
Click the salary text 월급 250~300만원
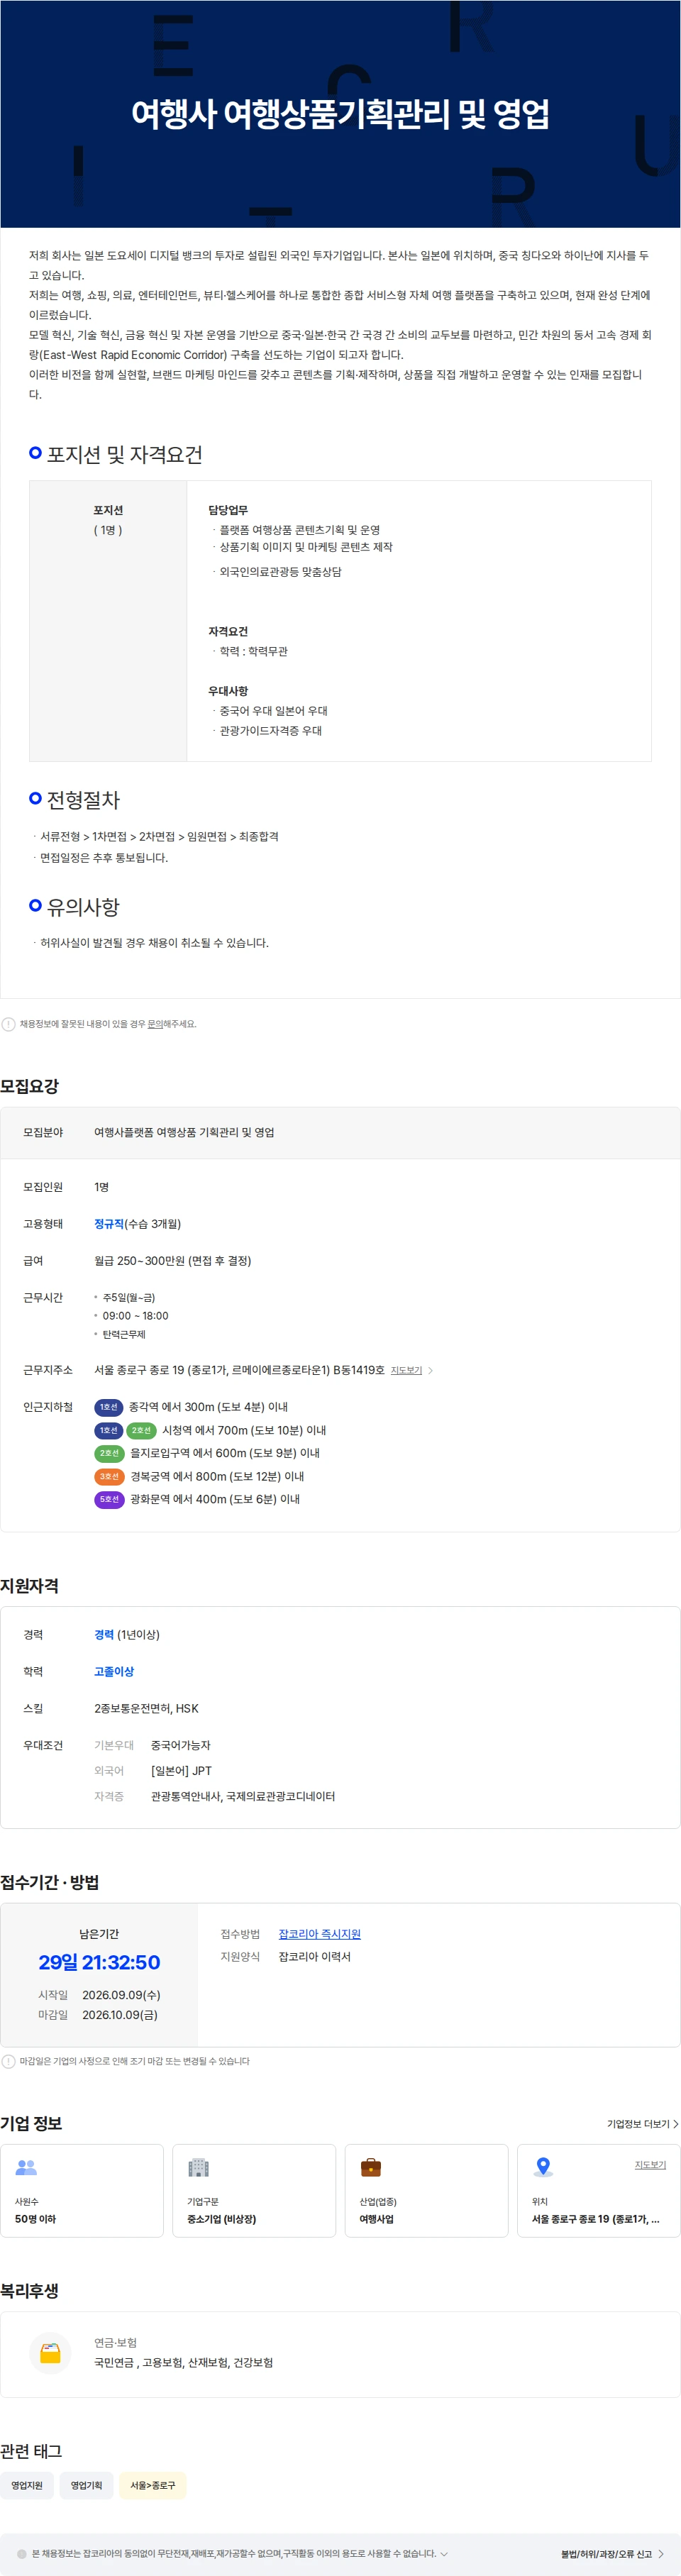tap(173, 1261)
